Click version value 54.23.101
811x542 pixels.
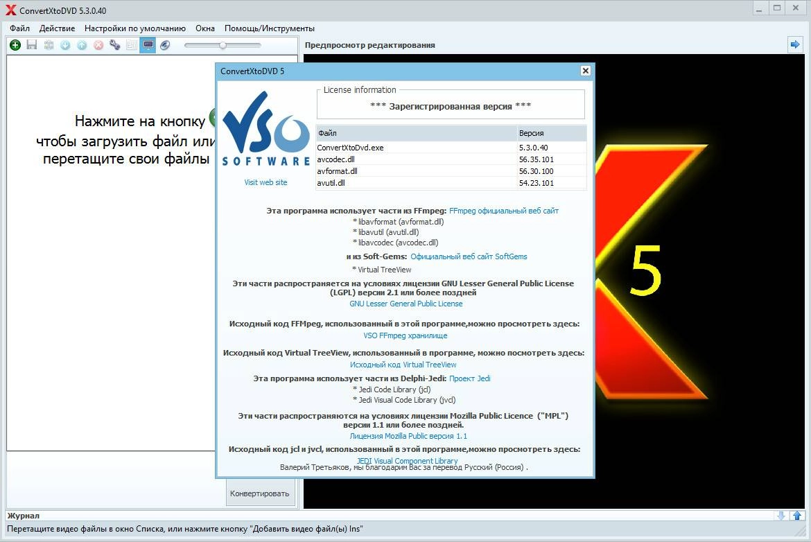click(537, 183)
